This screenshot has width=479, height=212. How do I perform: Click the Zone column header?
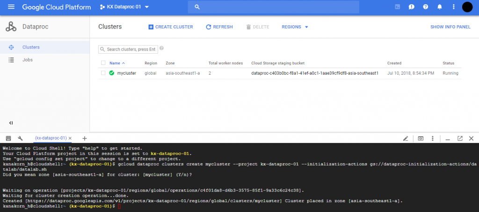coord(170,63)
